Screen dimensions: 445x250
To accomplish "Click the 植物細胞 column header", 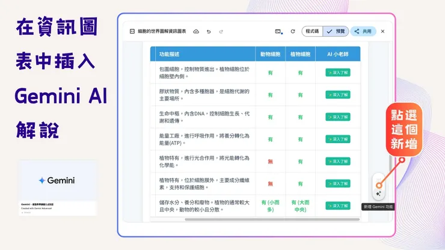I will tap(300, 54).
